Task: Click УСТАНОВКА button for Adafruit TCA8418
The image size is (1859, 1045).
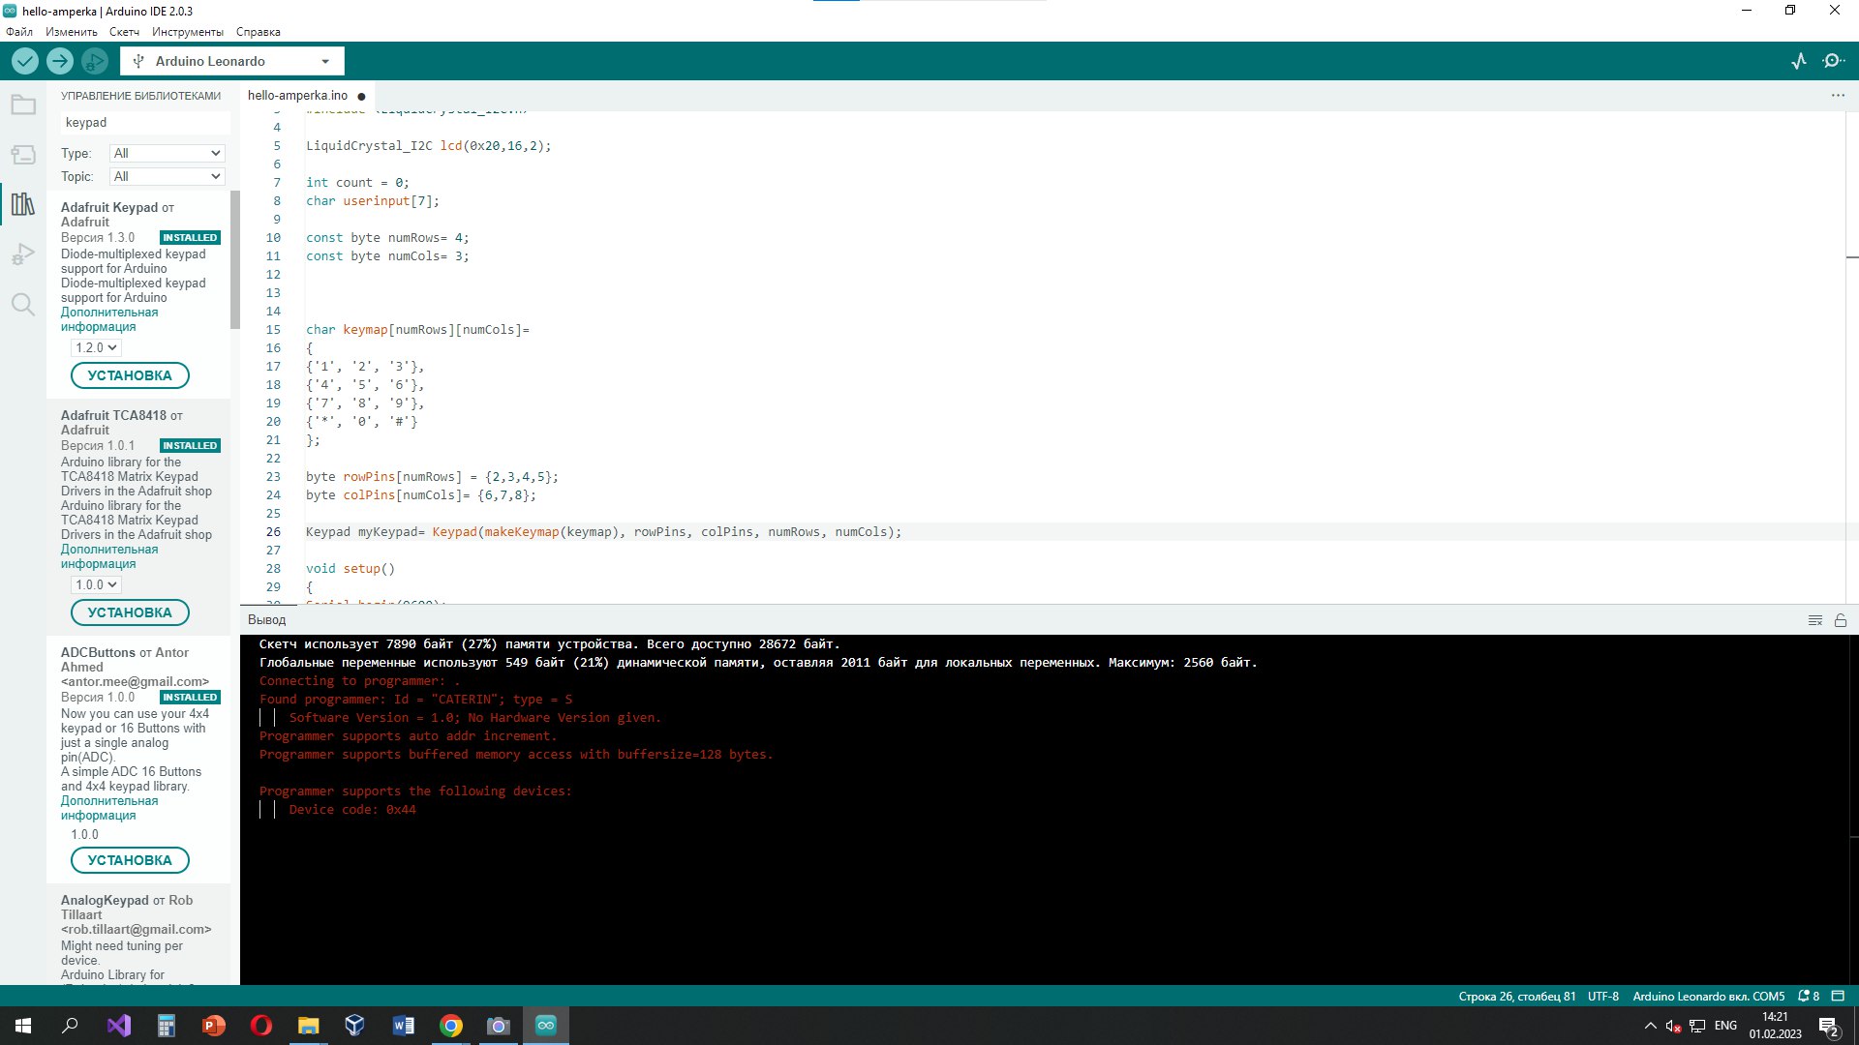Action: 130,612
